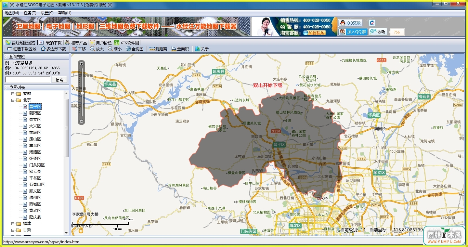This screenshot has height=247, width=468.
Task: Expand the 福建 tree node
Action: coord(13,224)
